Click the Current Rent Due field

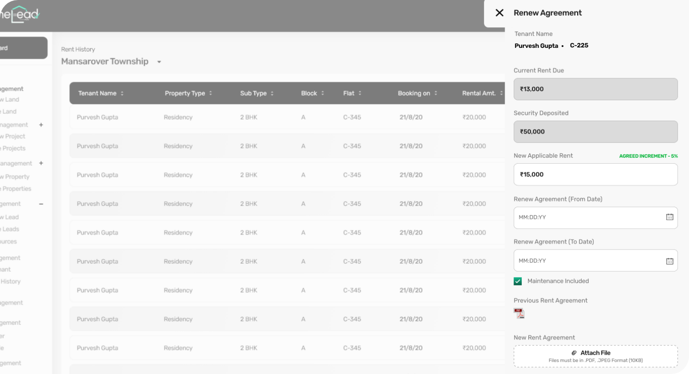[x=595, y=89]
